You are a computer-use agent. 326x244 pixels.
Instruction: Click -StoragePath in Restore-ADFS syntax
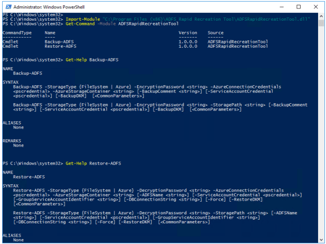(229, 213)
